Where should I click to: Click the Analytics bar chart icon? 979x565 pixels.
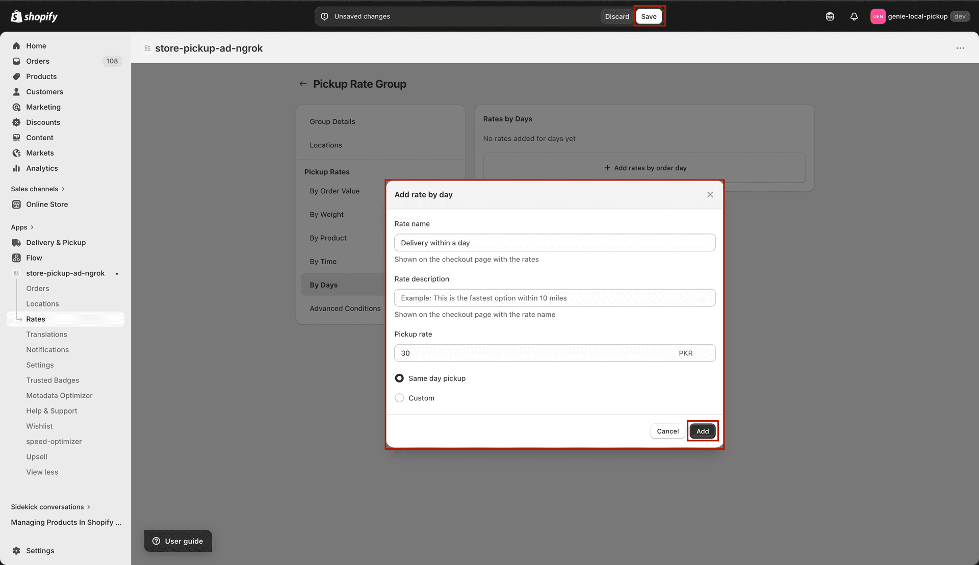[16, 168]
